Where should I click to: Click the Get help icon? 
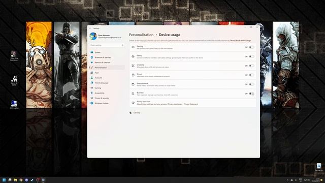[x=131, y=113]
